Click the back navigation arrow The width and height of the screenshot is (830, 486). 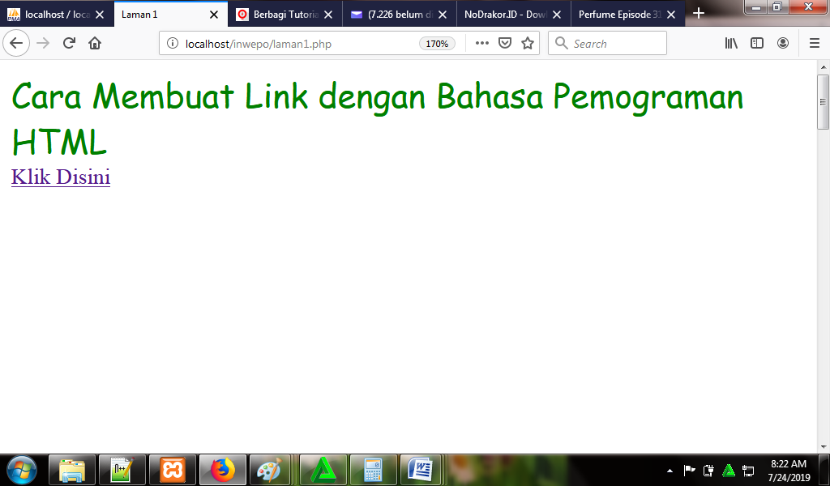click(x=16, y=43)
